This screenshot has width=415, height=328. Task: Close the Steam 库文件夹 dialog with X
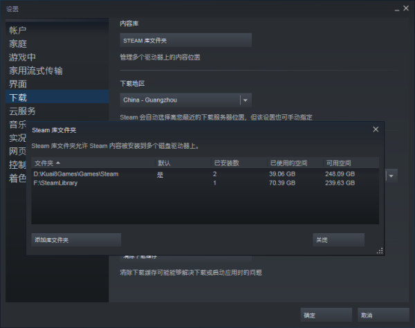376,129
